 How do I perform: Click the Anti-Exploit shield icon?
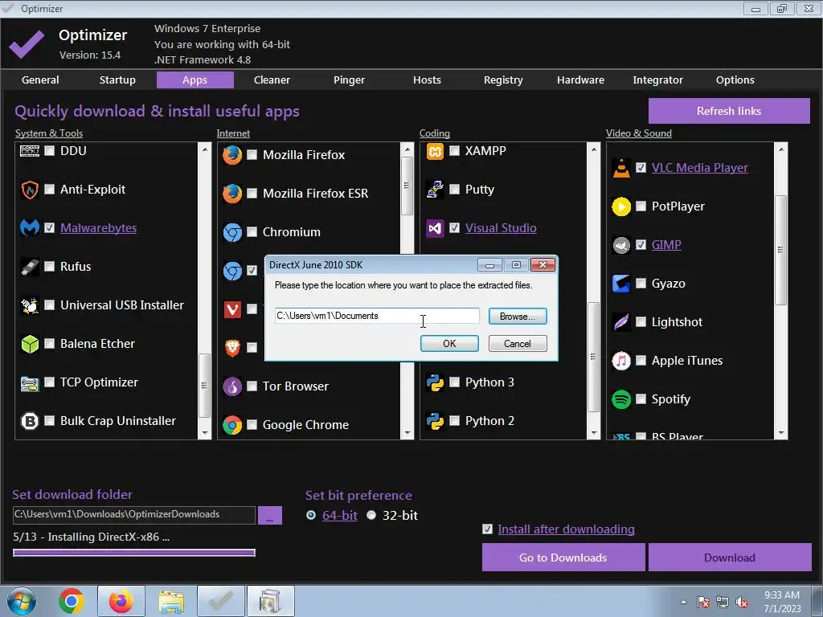coord(30,190)
